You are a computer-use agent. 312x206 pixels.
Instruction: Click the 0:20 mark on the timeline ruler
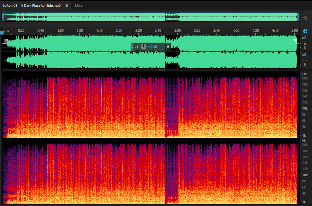[x=21, y=30]
